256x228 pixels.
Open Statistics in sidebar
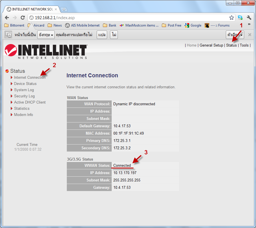(22, 109)
